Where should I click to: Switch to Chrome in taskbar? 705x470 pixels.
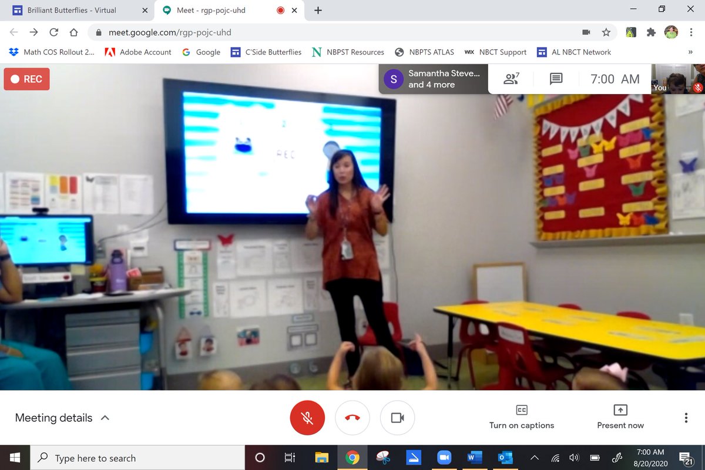coord(352,458)
